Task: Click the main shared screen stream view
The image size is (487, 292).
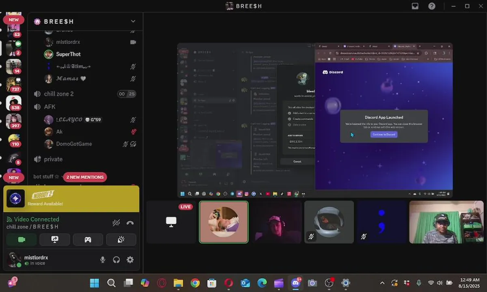Action: click(x=315, y=120)
